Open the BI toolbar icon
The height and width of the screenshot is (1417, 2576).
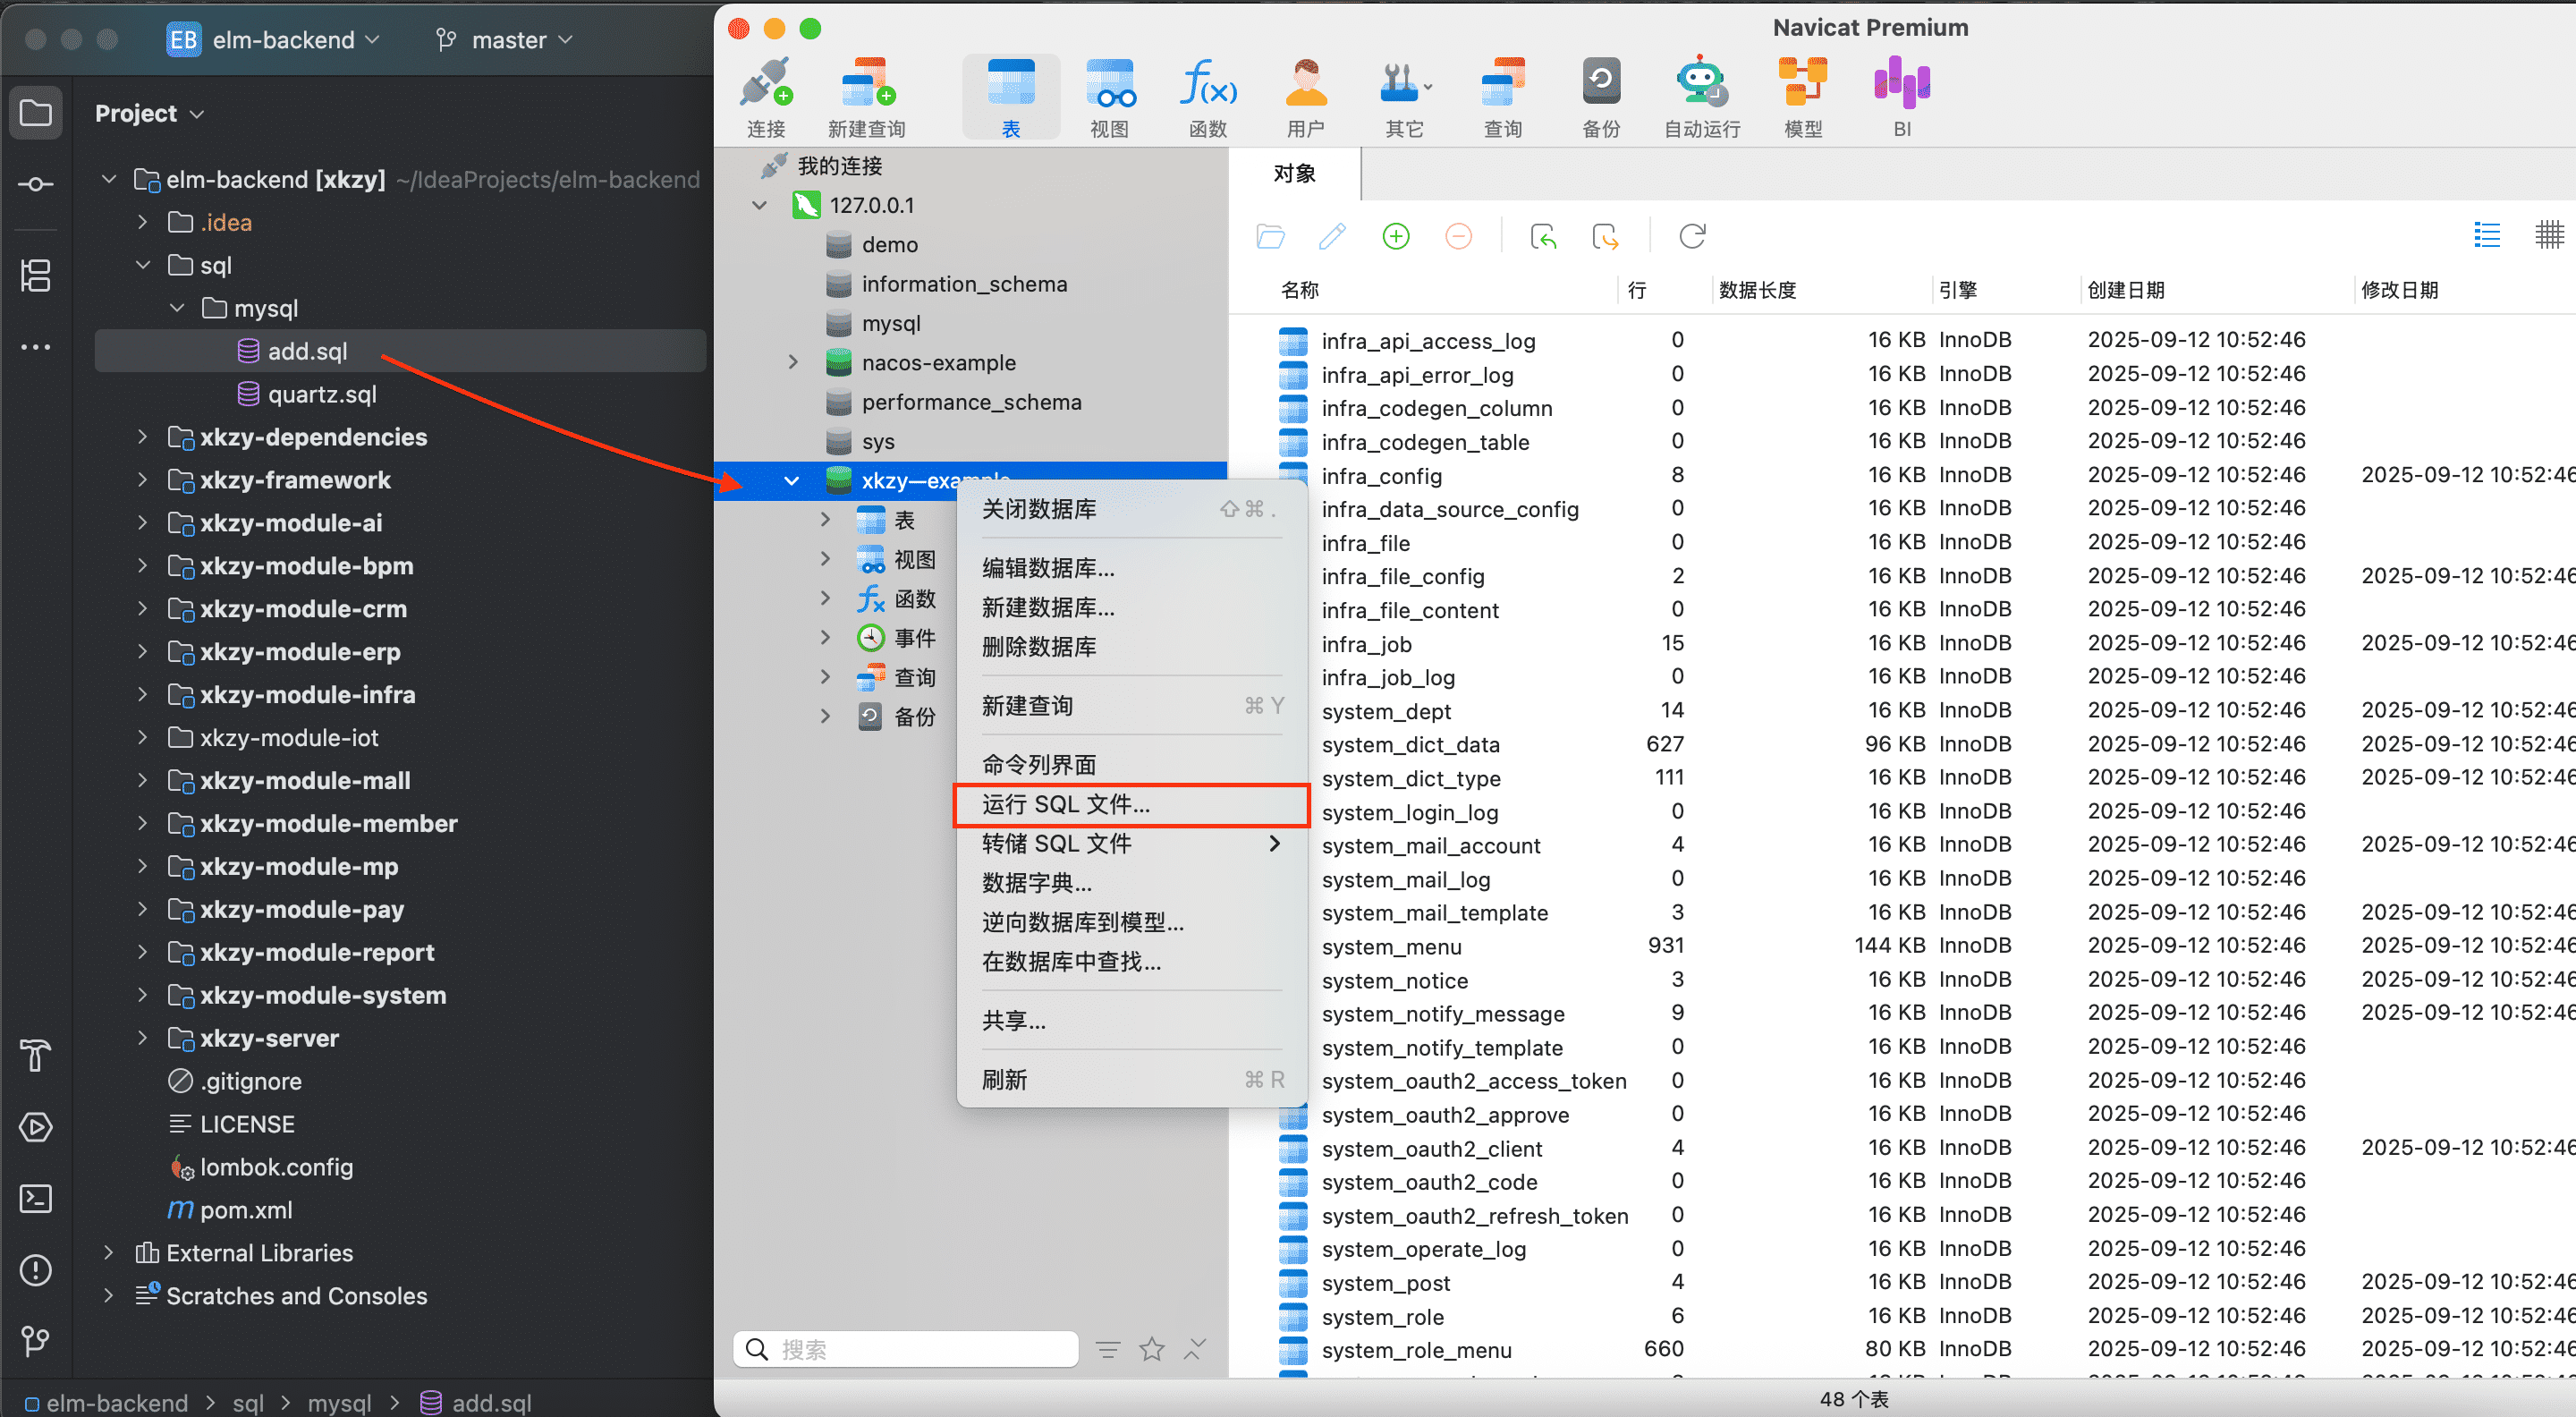[1901, 97]
